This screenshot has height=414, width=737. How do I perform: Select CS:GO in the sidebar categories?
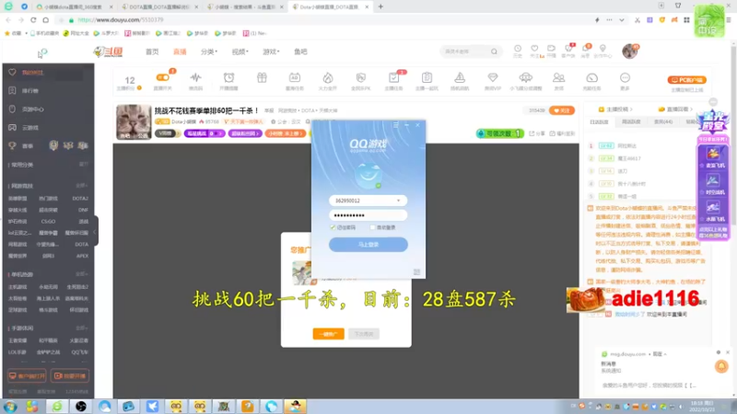click(48, 222)
